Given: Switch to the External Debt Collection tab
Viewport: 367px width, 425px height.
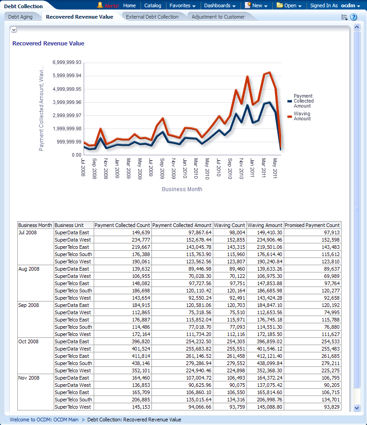Looking at the screenshot, I should pos(152,17).
